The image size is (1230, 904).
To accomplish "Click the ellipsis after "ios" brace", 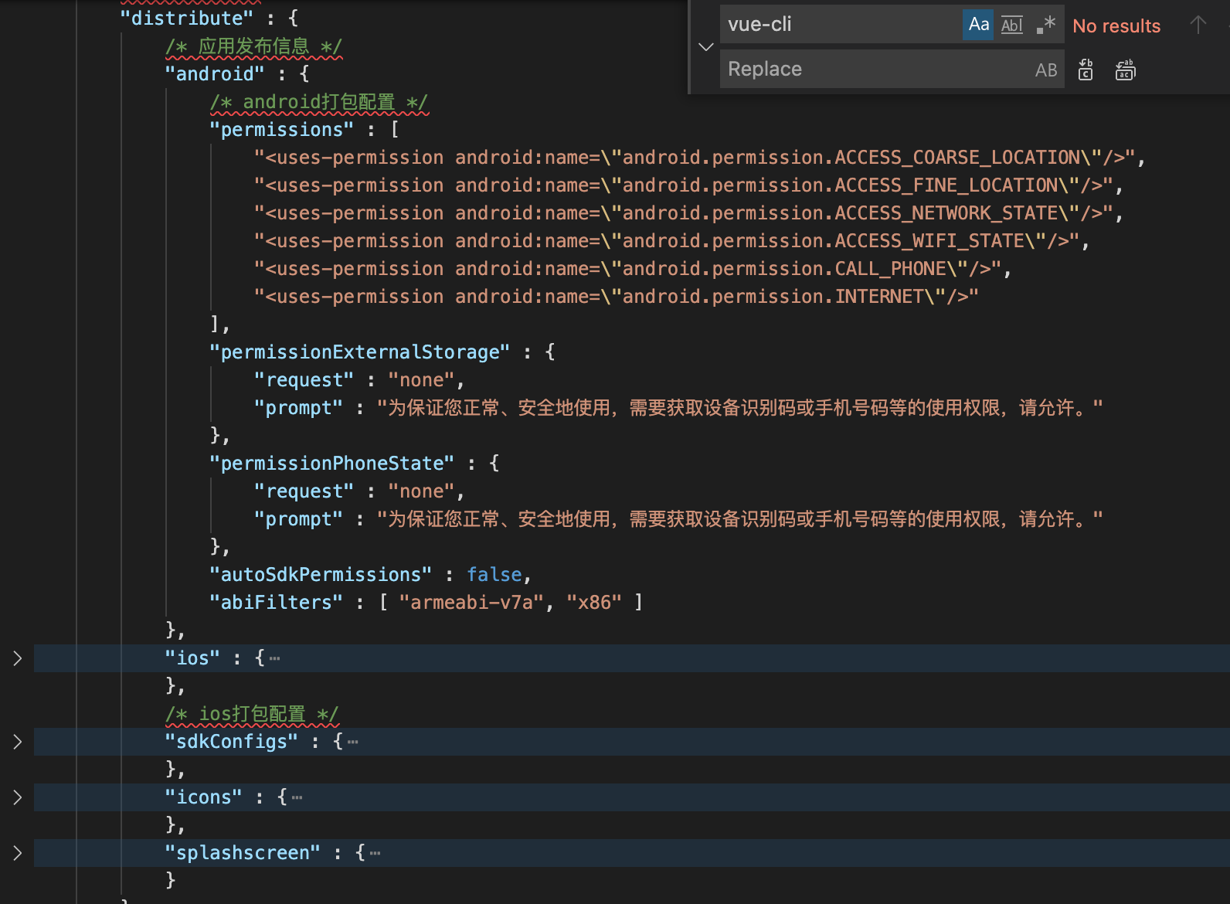I will (x=275, y=659).
